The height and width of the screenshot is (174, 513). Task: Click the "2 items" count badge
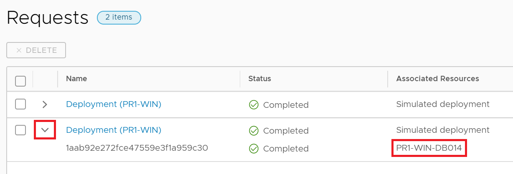[119, 17]
